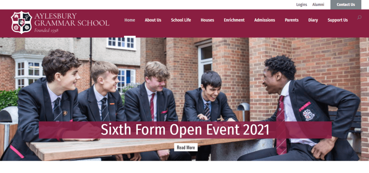369x173 pixels.
Task: Open the About Us menu
Action: coord(153,20)
